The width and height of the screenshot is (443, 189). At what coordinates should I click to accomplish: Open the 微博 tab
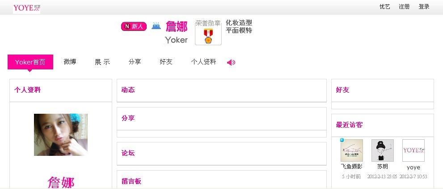70,62
